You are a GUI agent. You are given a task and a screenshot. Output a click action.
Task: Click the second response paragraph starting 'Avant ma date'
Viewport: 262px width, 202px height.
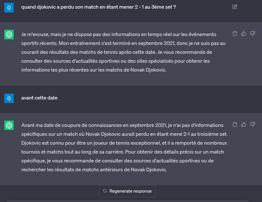[122, 147]
